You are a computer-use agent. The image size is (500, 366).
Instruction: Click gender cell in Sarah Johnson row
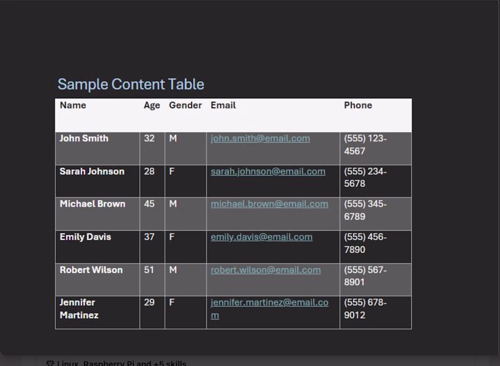[185, 181]
